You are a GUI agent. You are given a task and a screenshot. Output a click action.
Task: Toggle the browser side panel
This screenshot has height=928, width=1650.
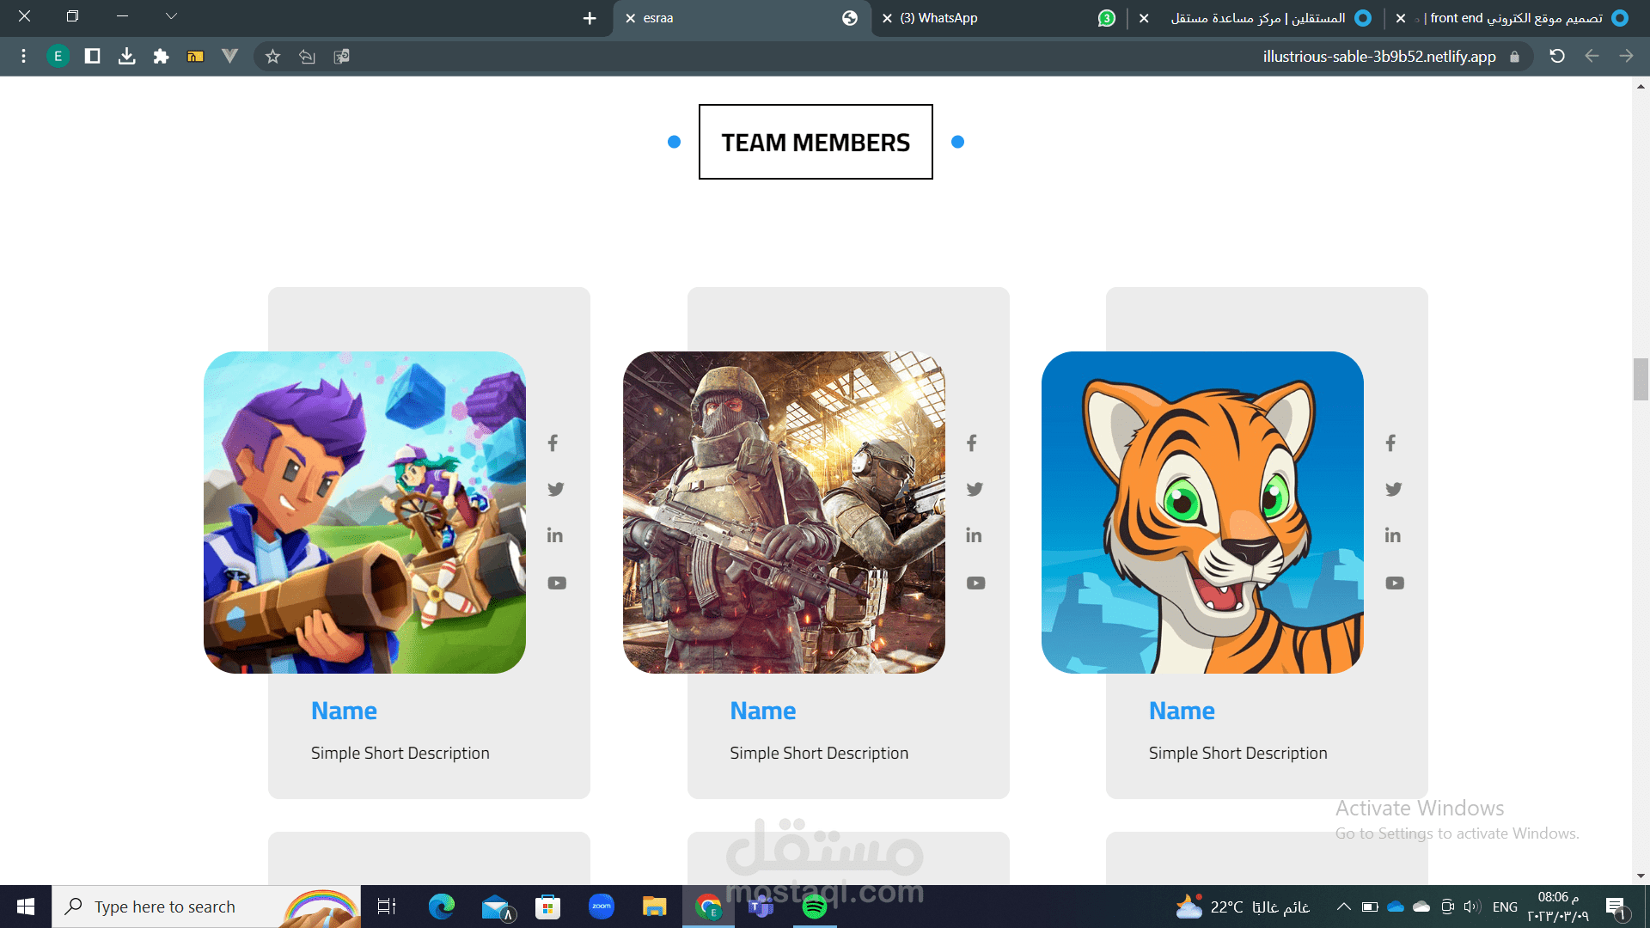point(93,56)
